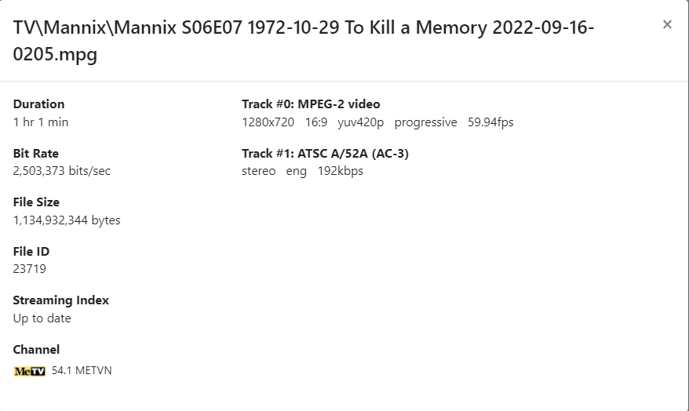Viewport: 689px width, 411px height.
Task: Select the Duration label
Action: (x=38, y=104)
